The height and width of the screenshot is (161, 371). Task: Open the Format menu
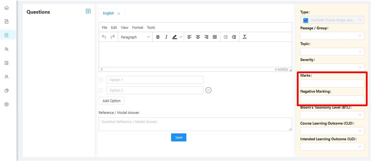pyautogui.click(x=137, y=28)
